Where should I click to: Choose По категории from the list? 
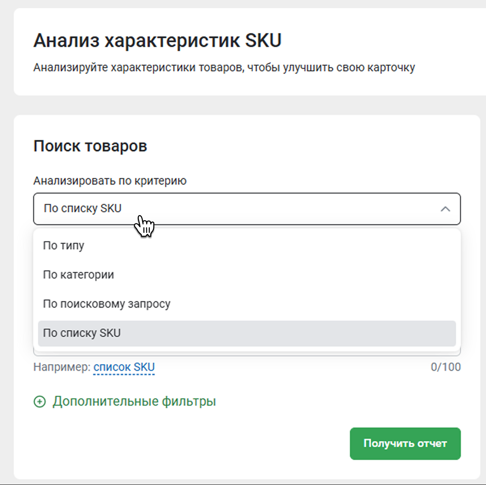[79, 275]
